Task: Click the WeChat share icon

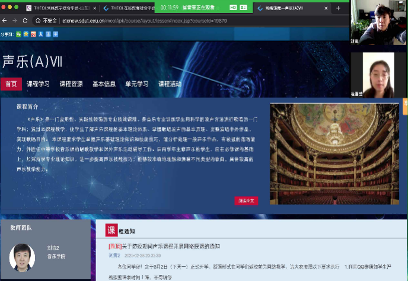Action: (x=18, y=34)
